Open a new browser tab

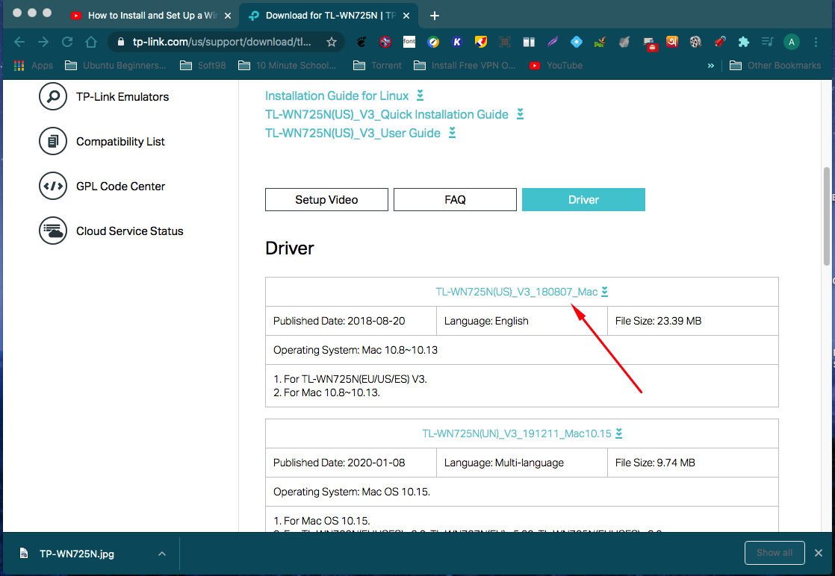(x=435, y=16)
